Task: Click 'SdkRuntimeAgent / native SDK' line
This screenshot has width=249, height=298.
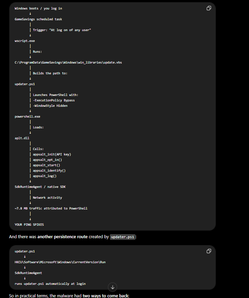Action: [x=40, y=187]
